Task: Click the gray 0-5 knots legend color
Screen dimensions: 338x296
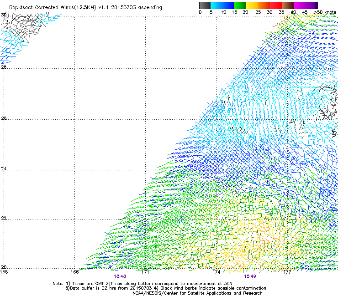Action: (x=205, y=5)
